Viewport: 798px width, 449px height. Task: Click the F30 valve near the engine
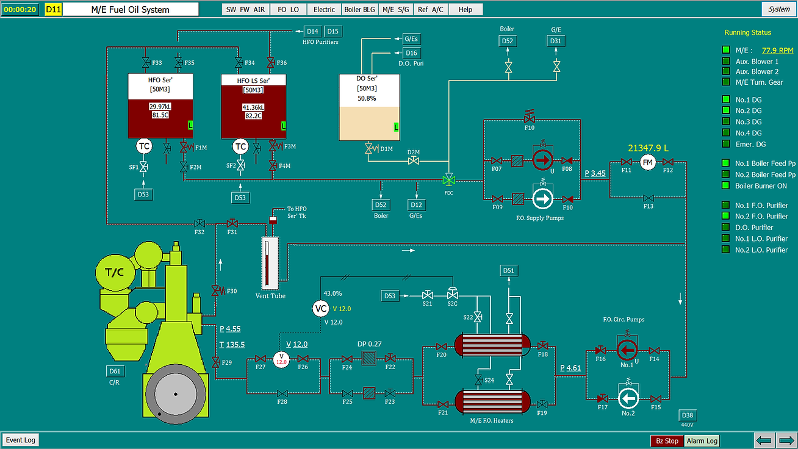coord(215,291)
